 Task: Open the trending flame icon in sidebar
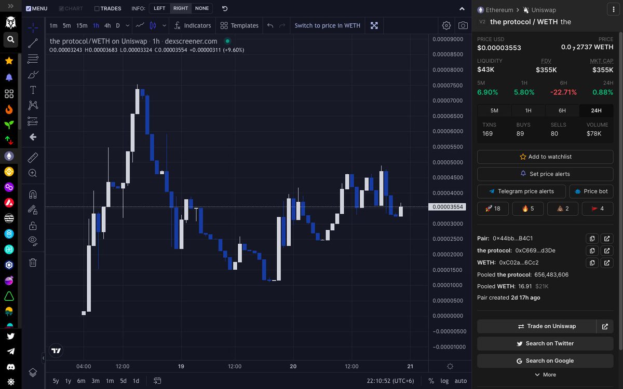click(x=9, y=109)
